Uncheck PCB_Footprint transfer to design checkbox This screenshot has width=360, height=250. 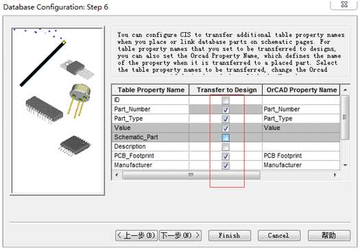point(226,156)
